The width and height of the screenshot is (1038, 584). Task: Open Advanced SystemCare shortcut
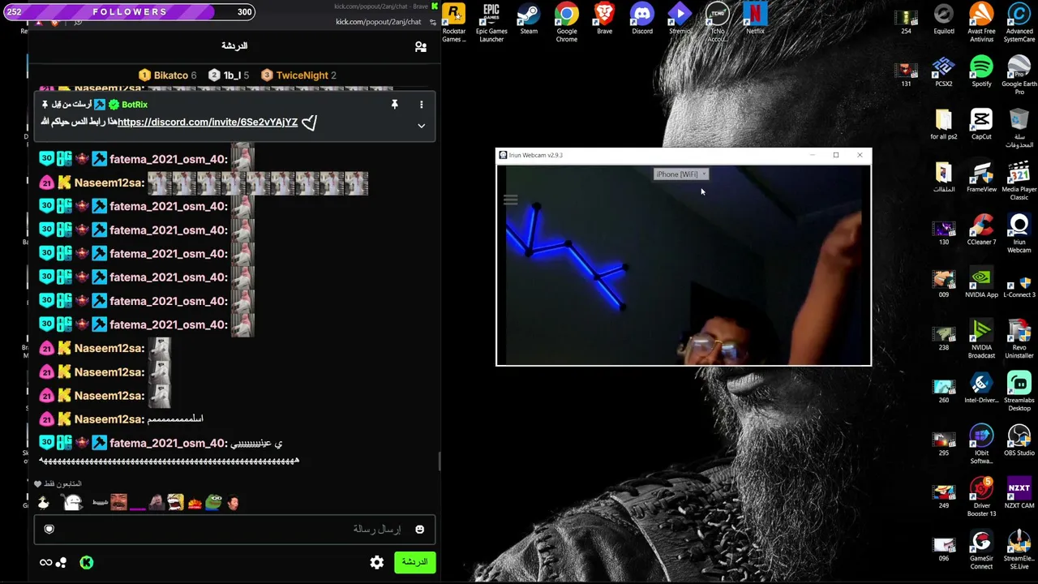[1019, 24]
